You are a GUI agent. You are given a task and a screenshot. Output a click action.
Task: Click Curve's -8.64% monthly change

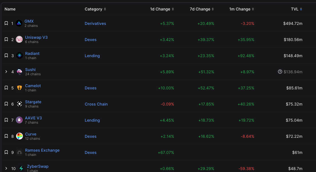coord(248,136)
